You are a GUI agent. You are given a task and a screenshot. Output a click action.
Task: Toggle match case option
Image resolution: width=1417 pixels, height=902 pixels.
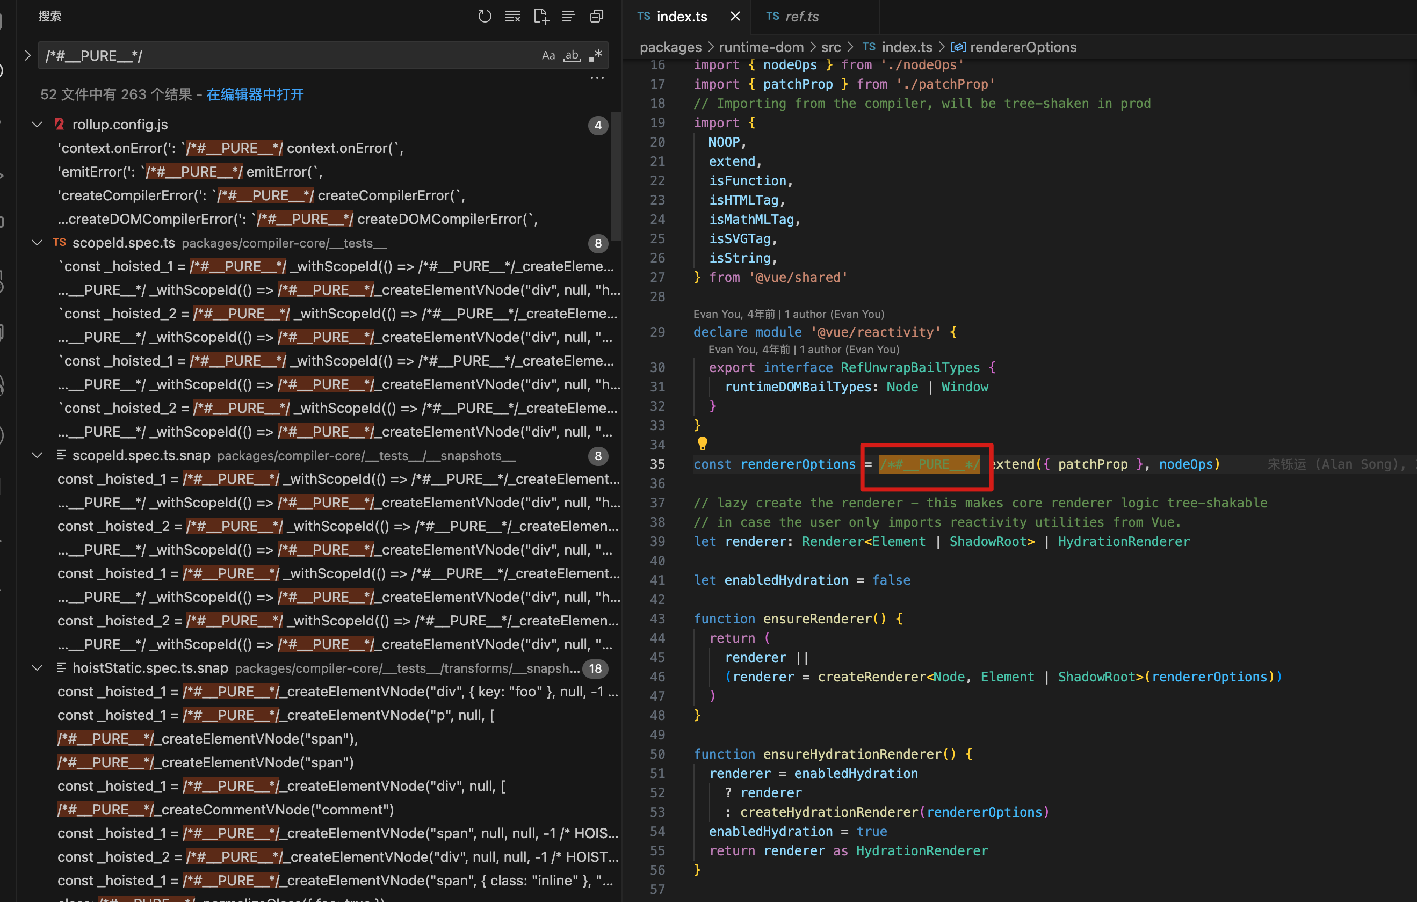(x=548, y=55)
